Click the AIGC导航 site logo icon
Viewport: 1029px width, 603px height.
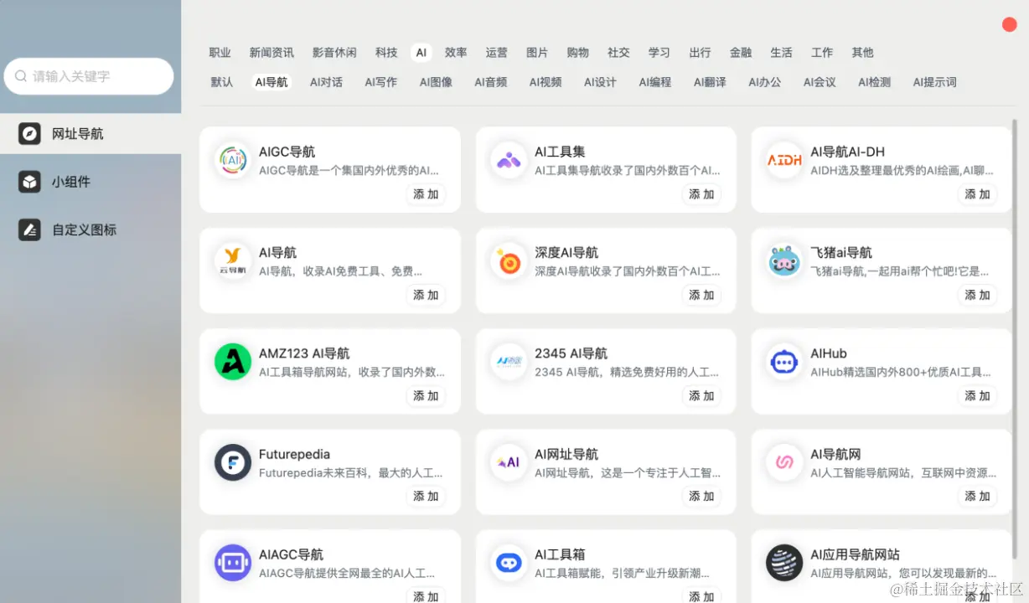pos(233,160)
